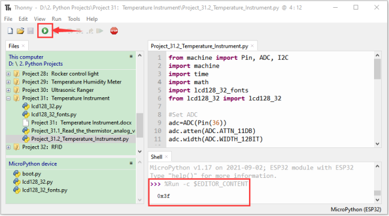The image size is (389, 216).
Task: Open the View menu
Action: click(39, 19)
